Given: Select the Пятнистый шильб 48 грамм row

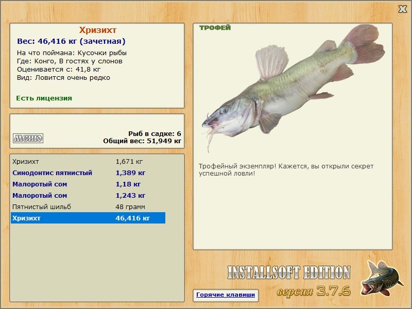Looking at the screenshot, I should coord(88,207).
